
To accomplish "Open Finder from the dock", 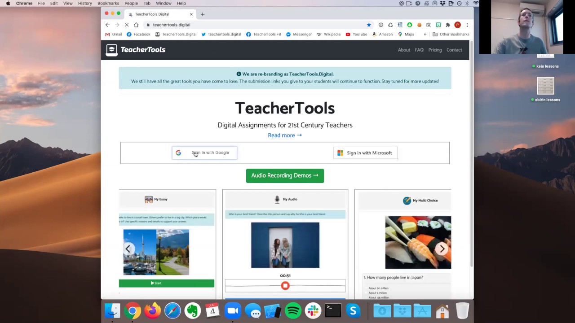I will (x=112, y=310).
